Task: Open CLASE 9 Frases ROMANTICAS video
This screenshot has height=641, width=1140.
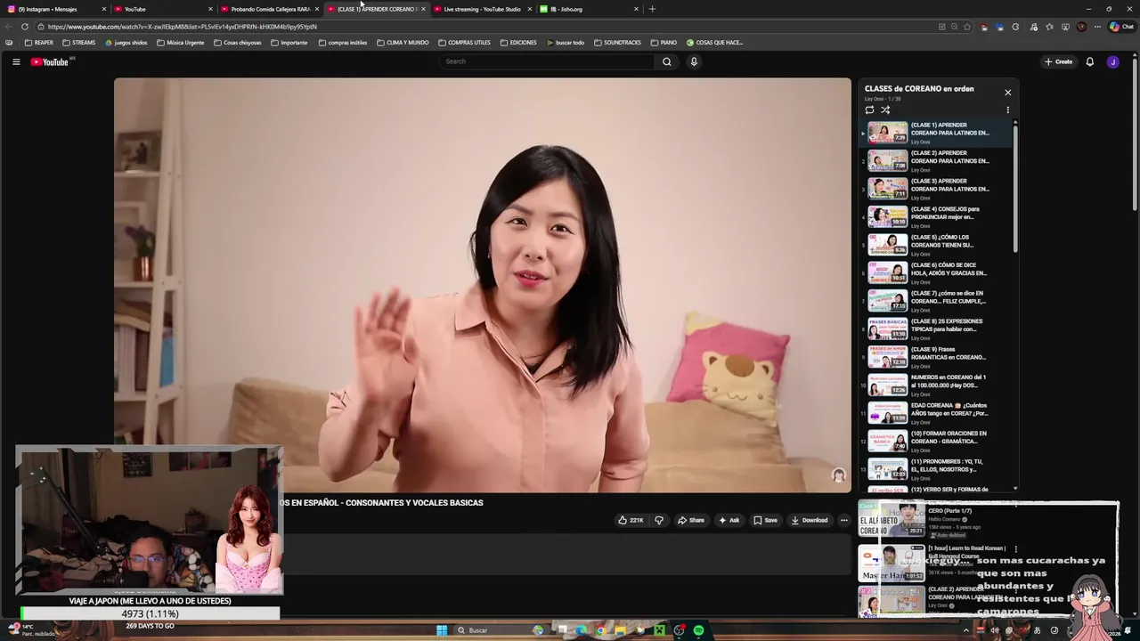Action: point(935,356)
